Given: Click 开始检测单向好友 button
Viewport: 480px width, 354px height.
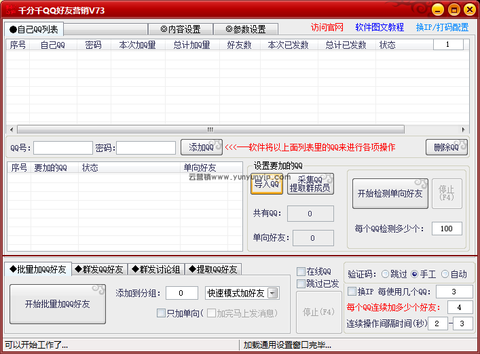Looking at the screenshot, I should point(390,193).
